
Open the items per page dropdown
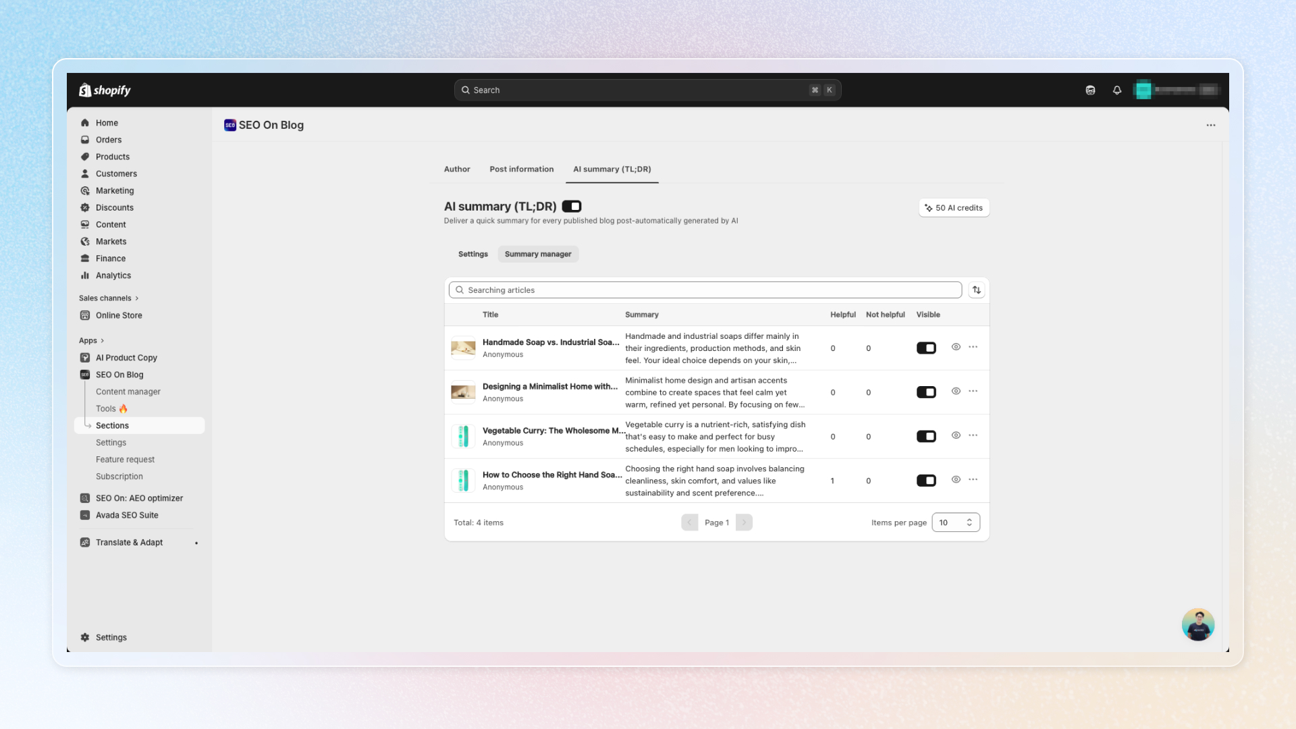tap(955, 522)
